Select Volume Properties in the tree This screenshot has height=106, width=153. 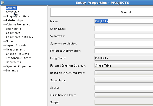tap(18, 25)
